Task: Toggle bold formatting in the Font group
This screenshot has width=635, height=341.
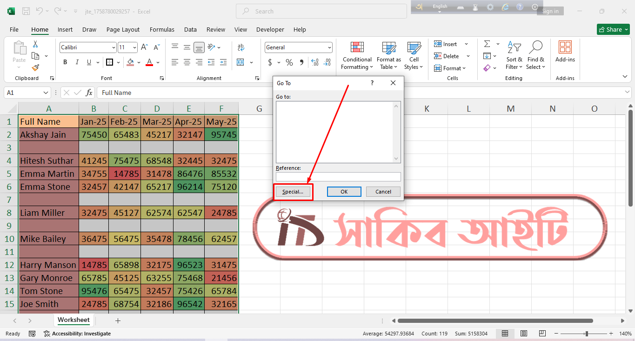Action: [x=65, y=62]
